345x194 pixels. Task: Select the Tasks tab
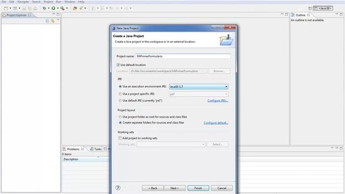pos(96,149)
